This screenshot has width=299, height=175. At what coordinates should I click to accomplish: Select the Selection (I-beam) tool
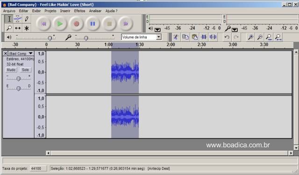[9, 19]
